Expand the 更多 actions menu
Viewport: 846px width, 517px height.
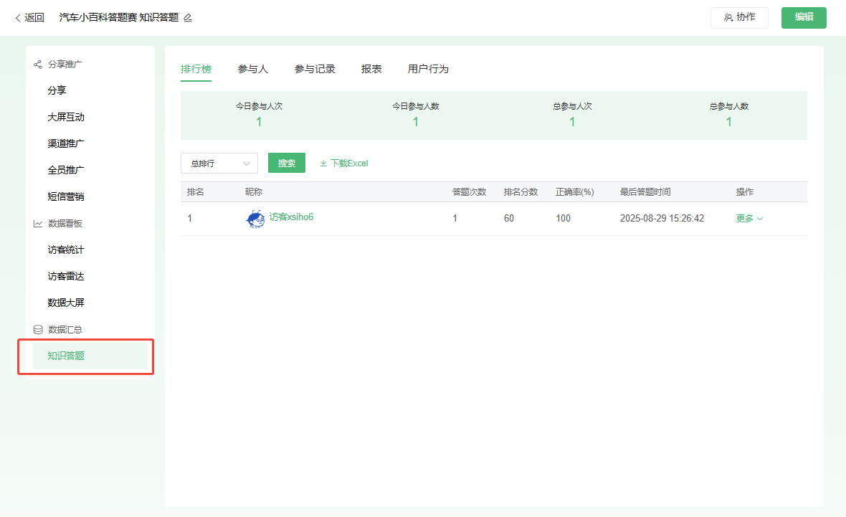(x=749, y=219)
